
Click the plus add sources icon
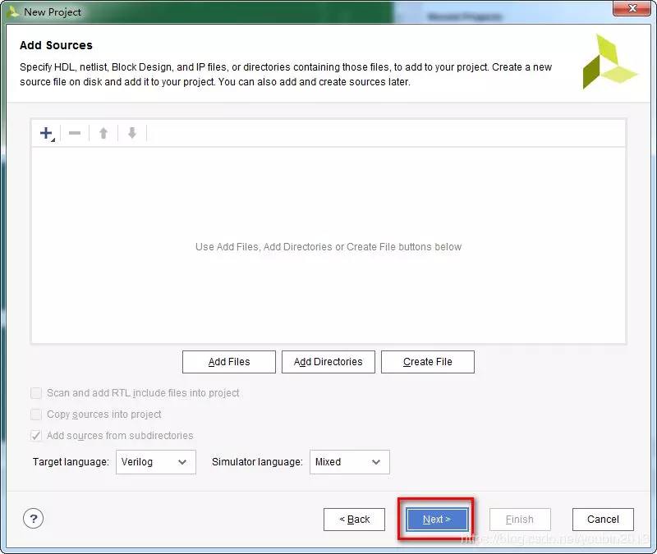pyautogui.click(x=47, y=134)
